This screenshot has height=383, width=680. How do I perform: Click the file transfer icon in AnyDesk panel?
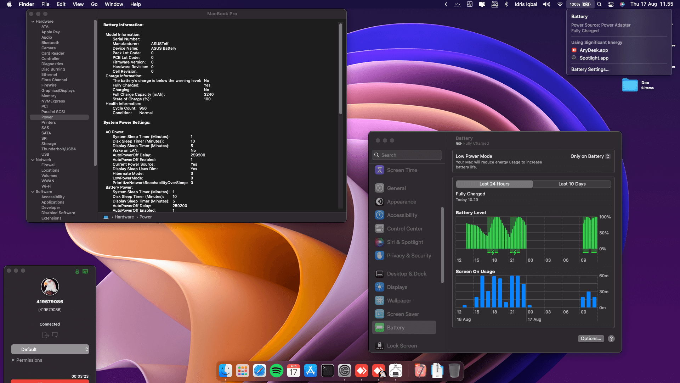[45, 335]
